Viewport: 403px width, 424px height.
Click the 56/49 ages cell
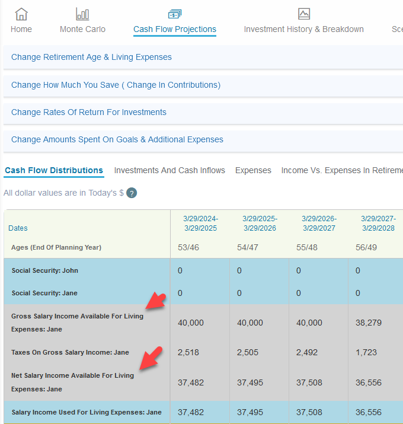366,247
